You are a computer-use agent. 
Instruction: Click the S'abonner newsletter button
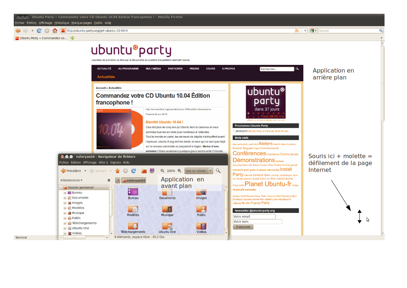pos(243,227)
